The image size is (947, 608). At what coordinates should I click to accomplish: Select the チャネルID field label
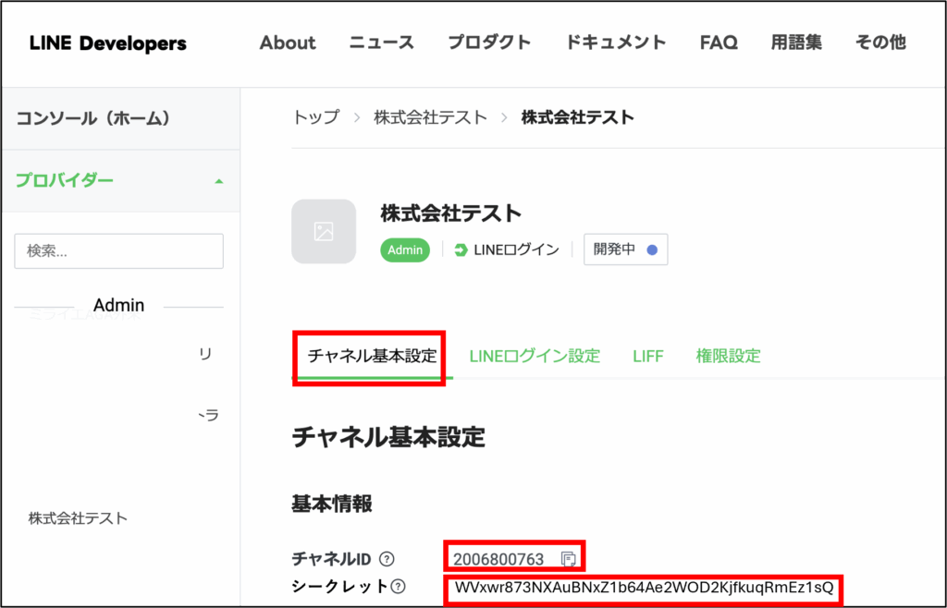click(x=331, y=559)
